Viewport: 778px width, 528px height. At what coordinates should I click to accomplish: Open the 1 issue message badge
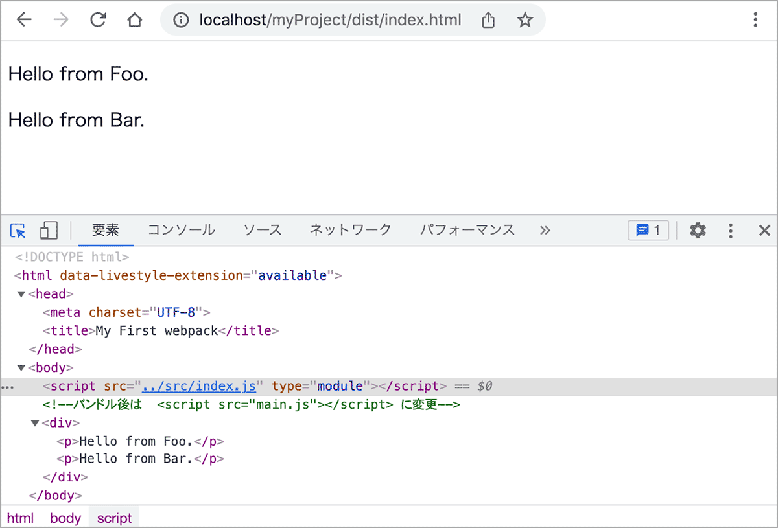(x=648, y=230)
